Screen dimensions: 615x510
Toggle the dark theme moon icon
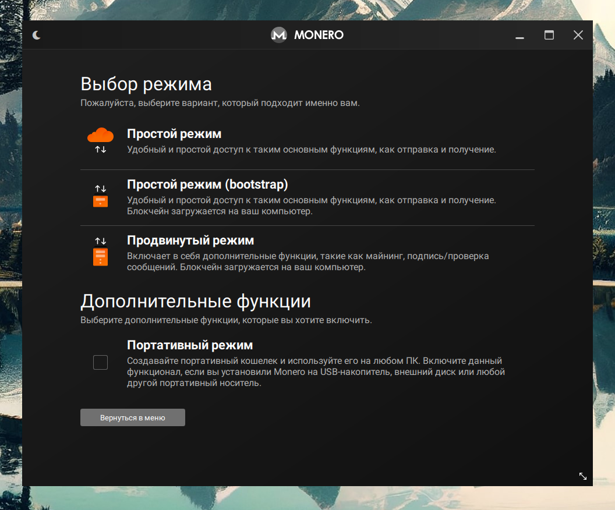(x=37, y=35)
